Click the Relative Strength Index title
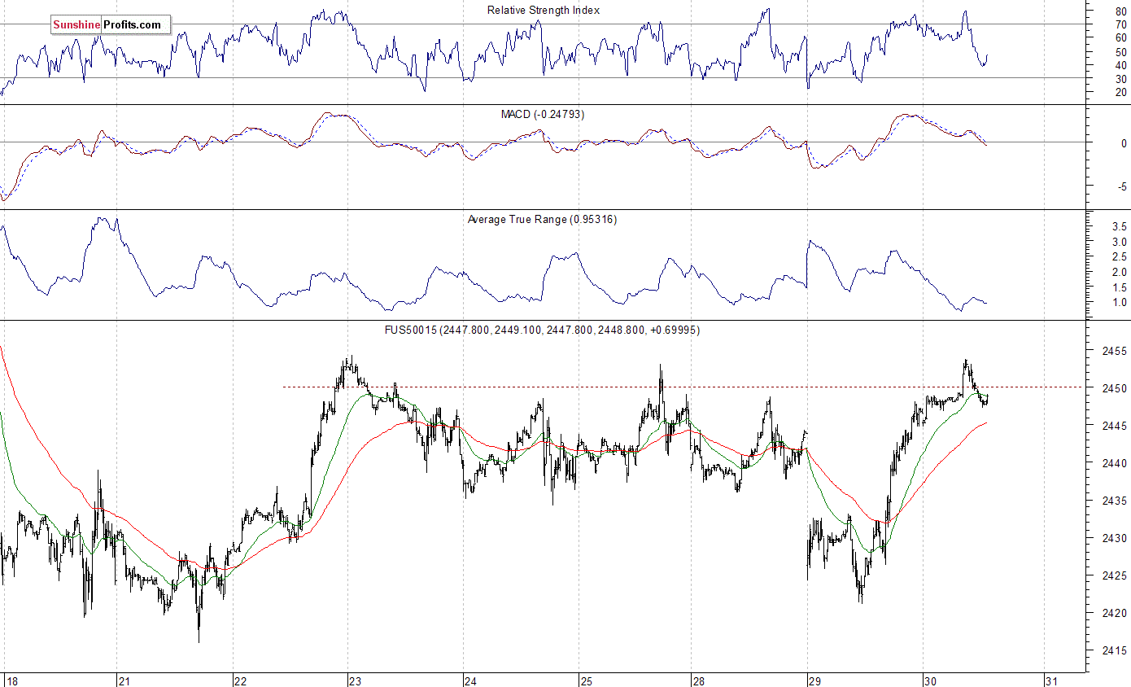1131x687 pixels. (x=544, y=10)
